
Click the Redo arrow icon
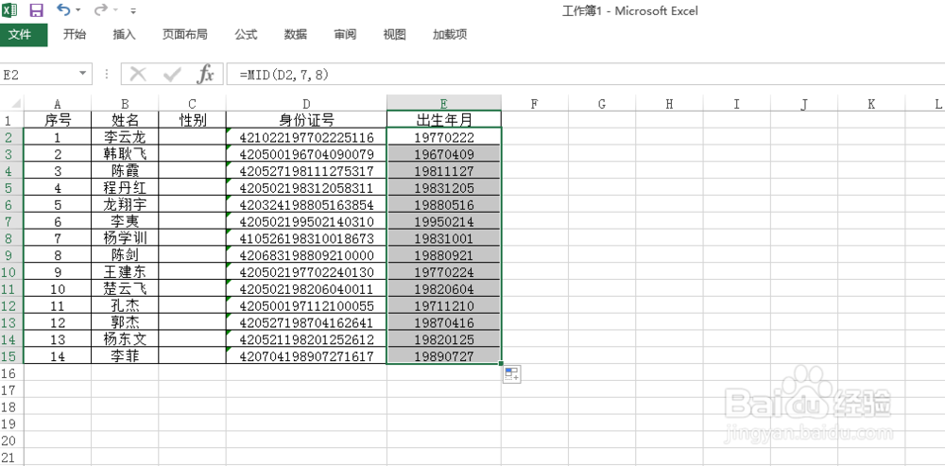coord(101,9)
